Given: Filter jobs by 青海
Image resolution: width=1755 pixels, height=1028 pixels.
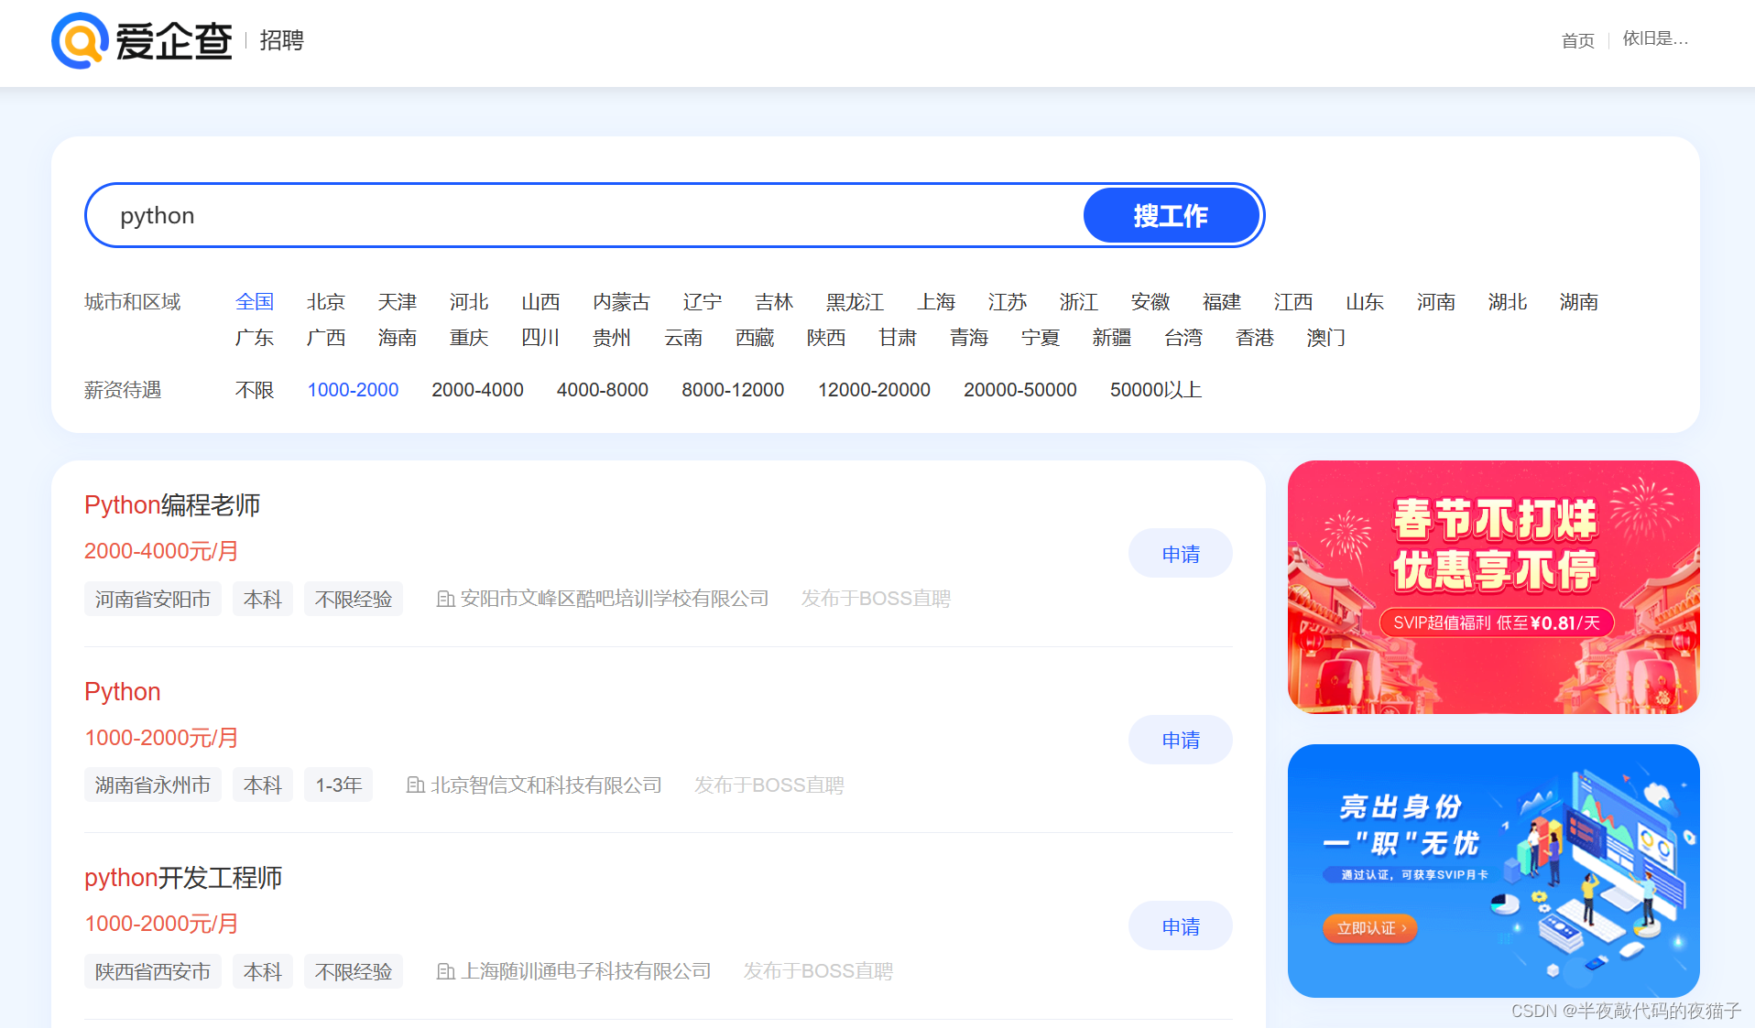Looking at the screenshot, I should click(969, 338).
